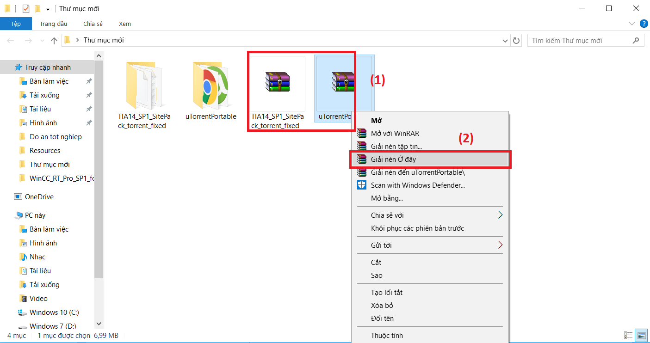Click the OneDrive icon in the sidebar
The image size is (650, 343).
click(x=19, y=197)
